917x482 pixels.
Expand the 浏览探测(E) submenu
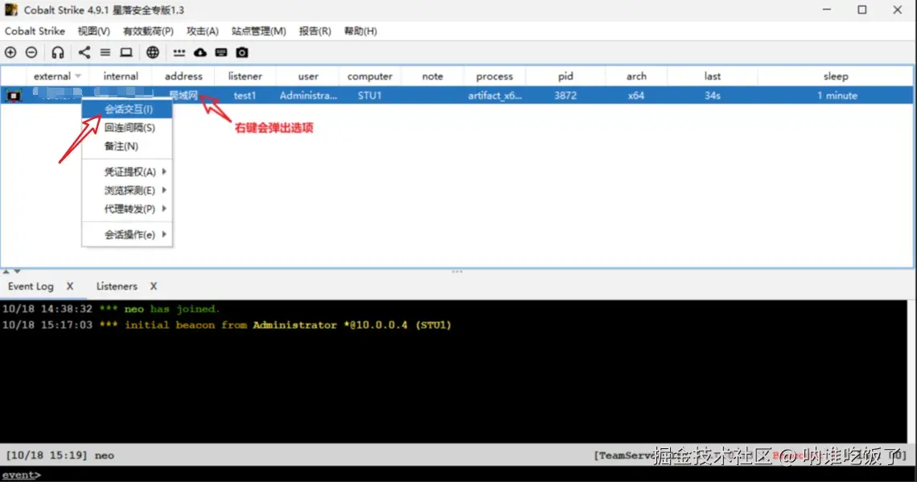click(127, 190)
